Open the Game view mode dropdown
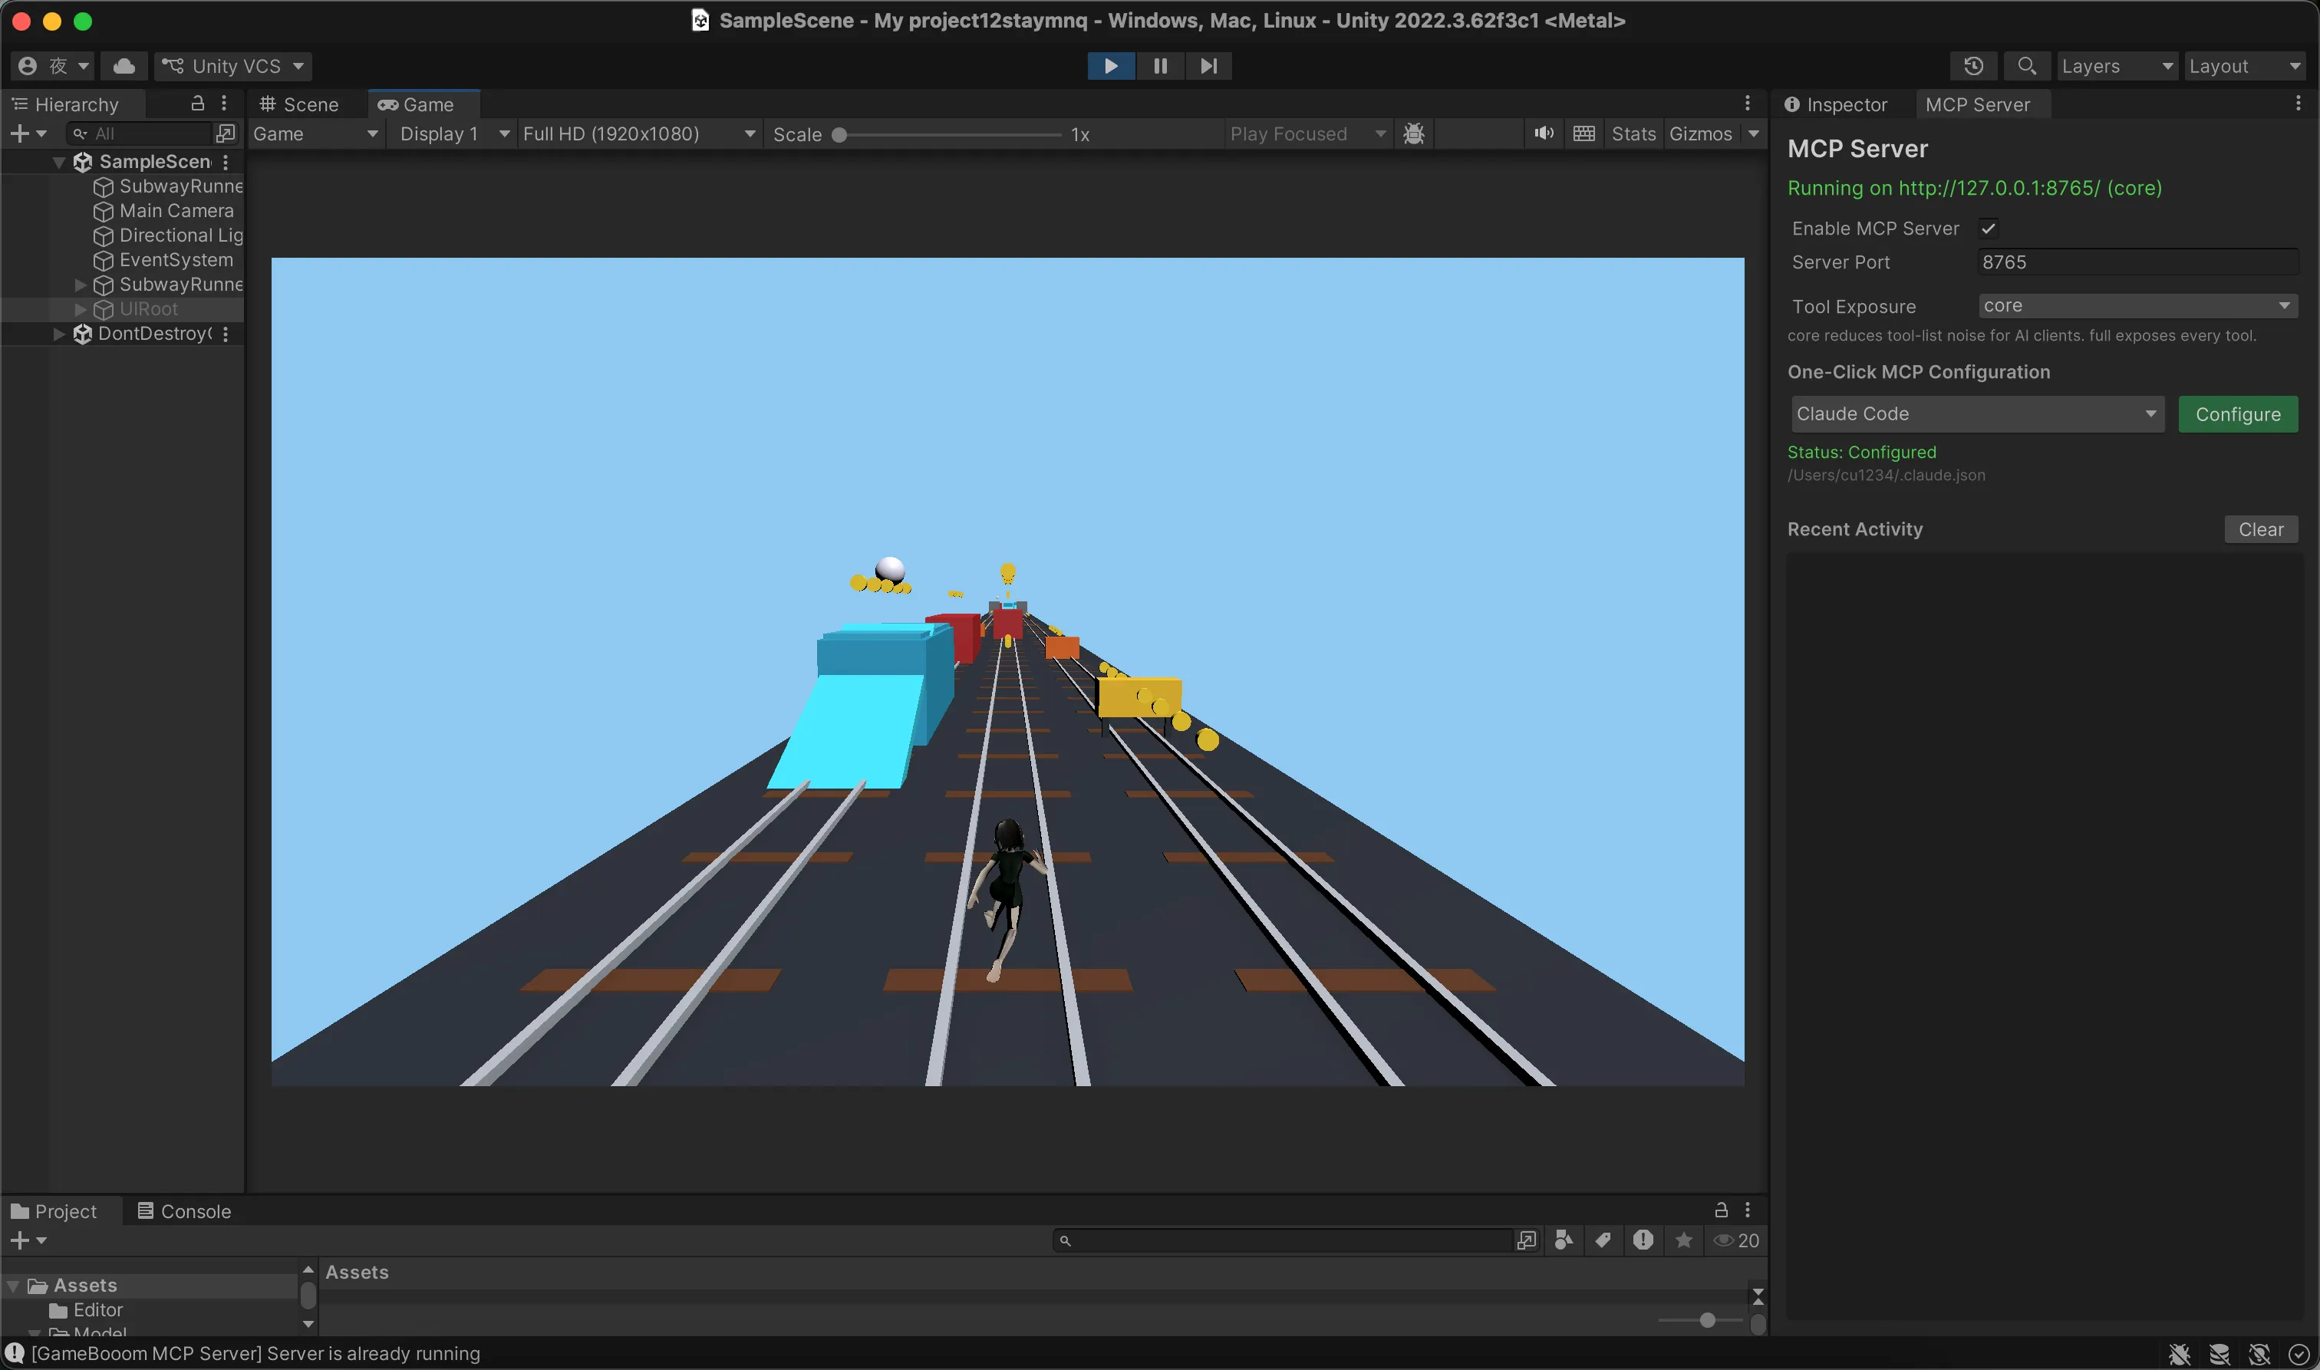2320x1370 pixels. pos(315,134)
